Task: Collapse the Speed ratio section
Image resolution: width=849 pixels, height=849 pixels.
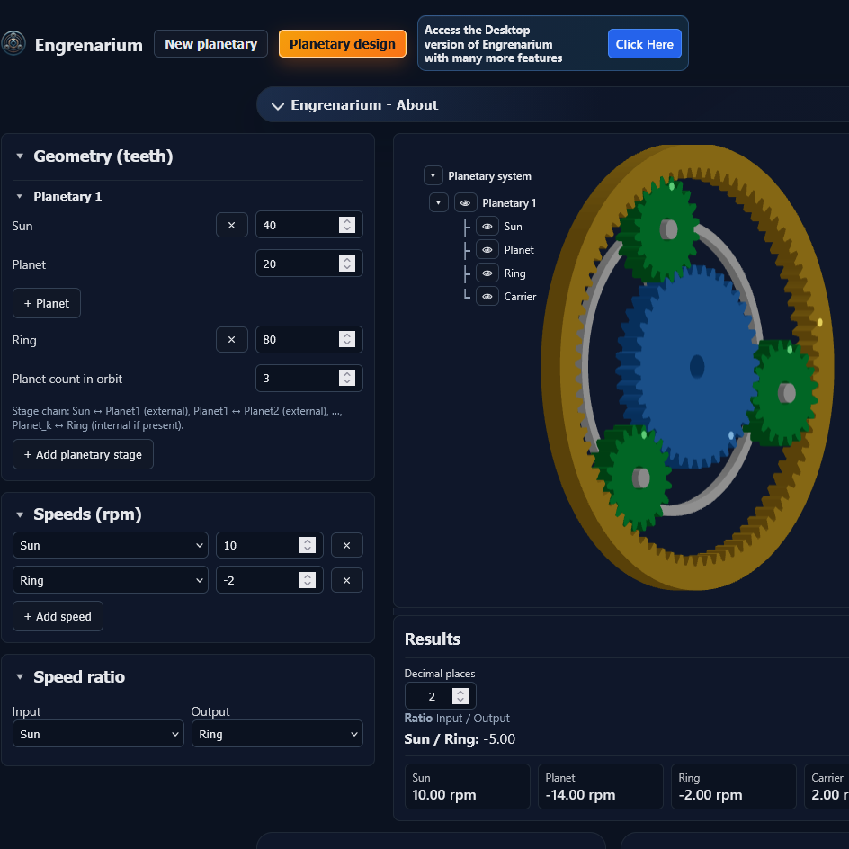Action: [x=20, y=677]
